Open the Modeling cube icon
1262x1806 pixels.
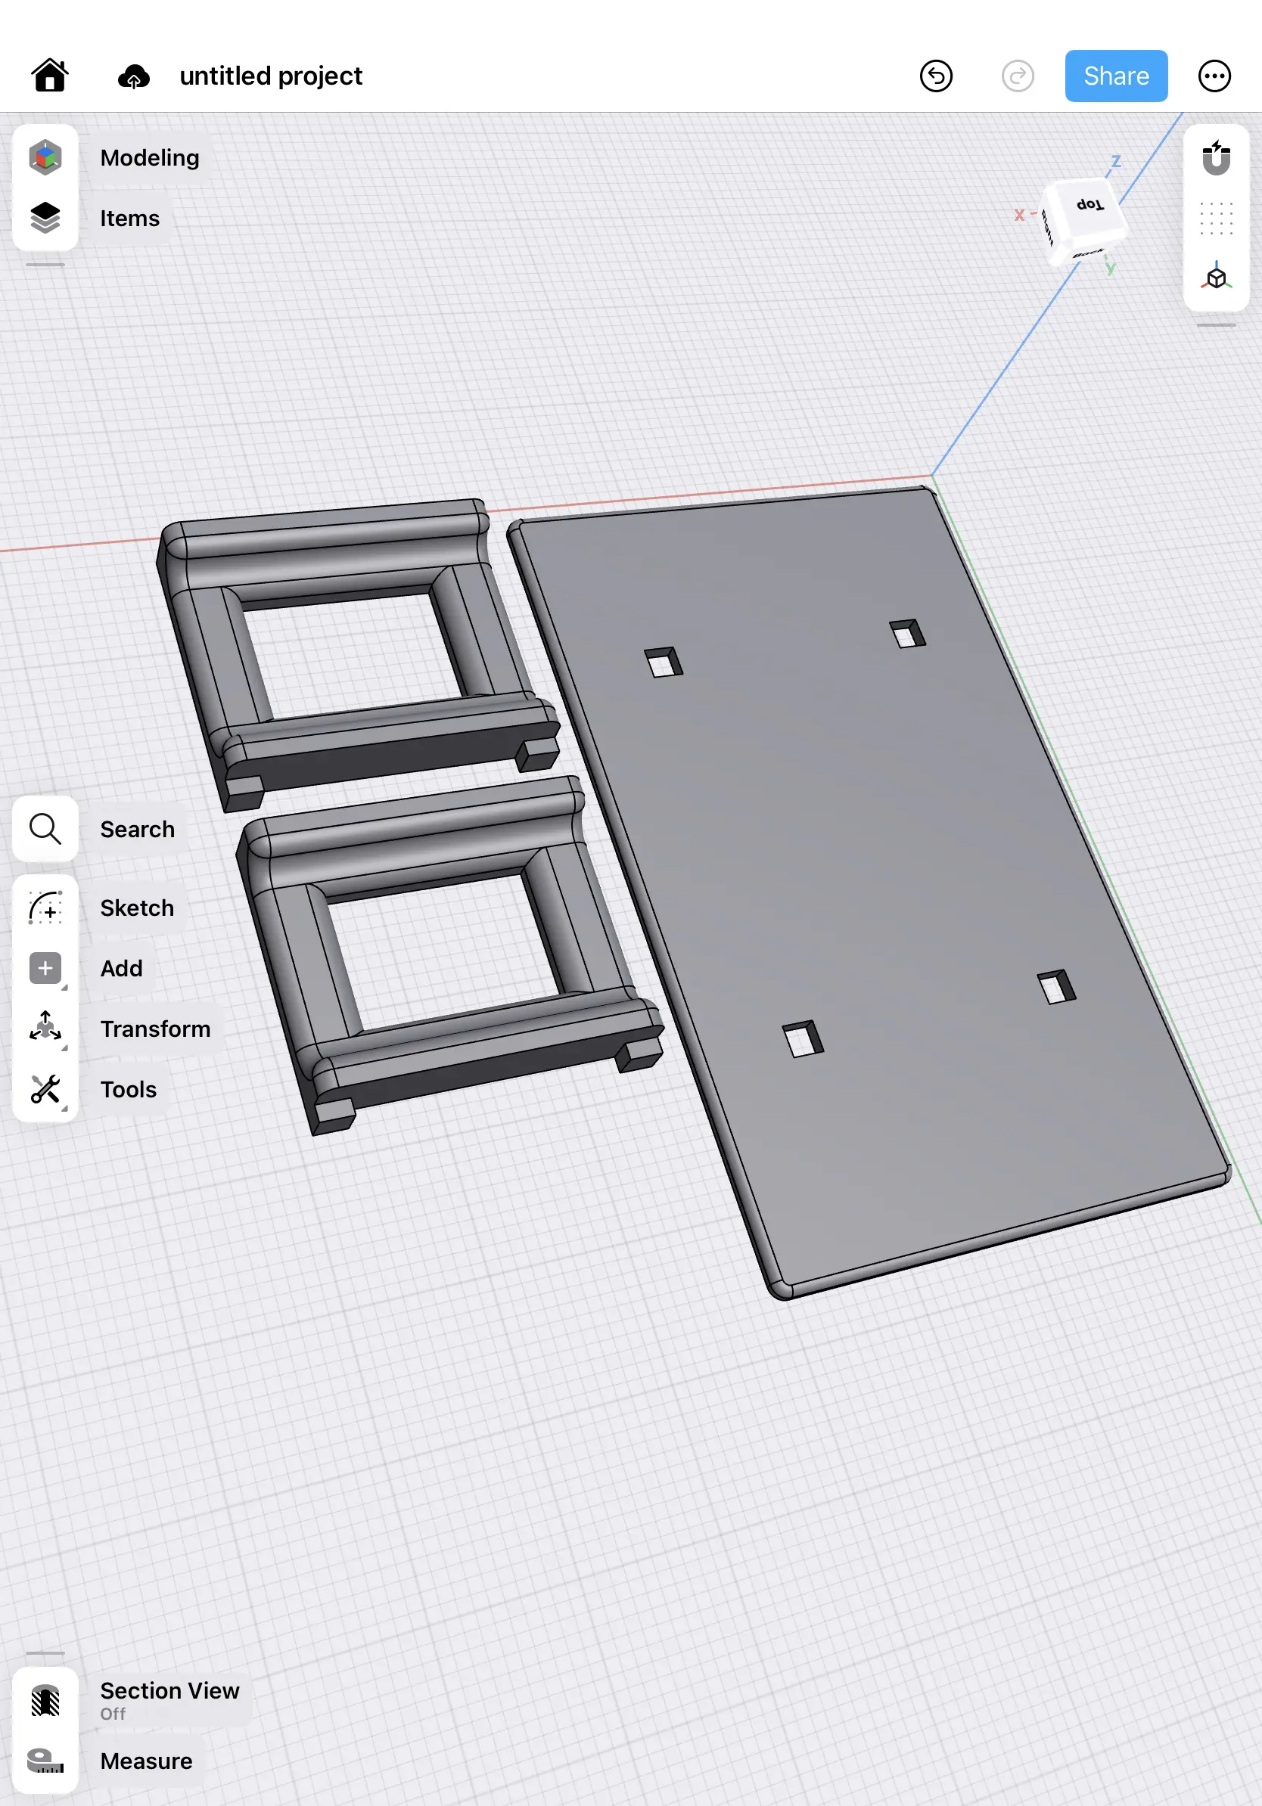(x=45, y=157)
